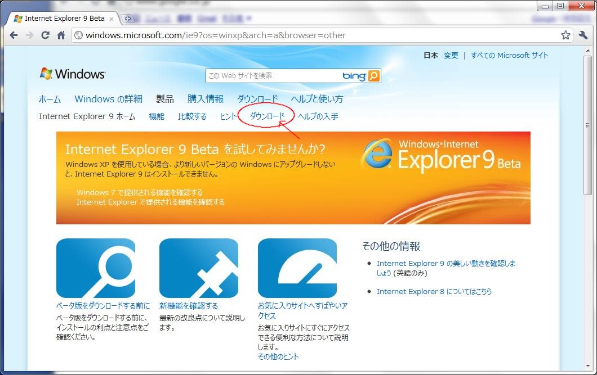Screen dimensions: 597x375
Task: Open the 購入情報 navigation item
Action: click(206, 99)
